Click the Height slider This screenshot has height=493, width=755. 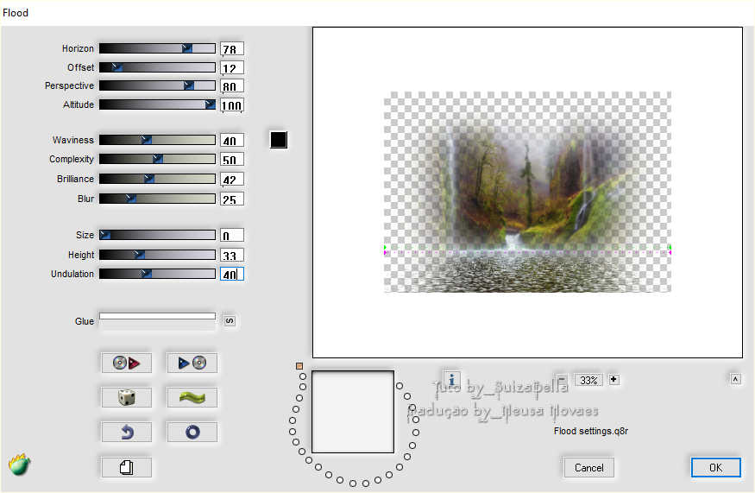pyautogui.click(x=157, y=255)
